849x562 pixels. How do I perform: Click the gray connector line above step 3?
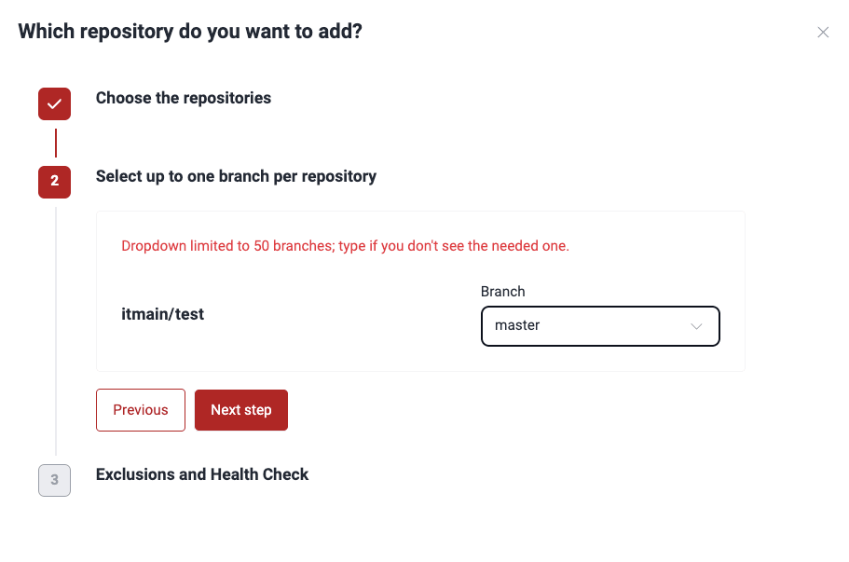[x=56, y=331]
